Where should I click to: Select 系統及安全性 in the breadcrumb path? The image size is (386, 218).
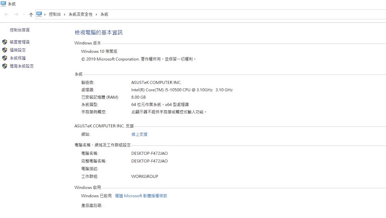(81, 14)
